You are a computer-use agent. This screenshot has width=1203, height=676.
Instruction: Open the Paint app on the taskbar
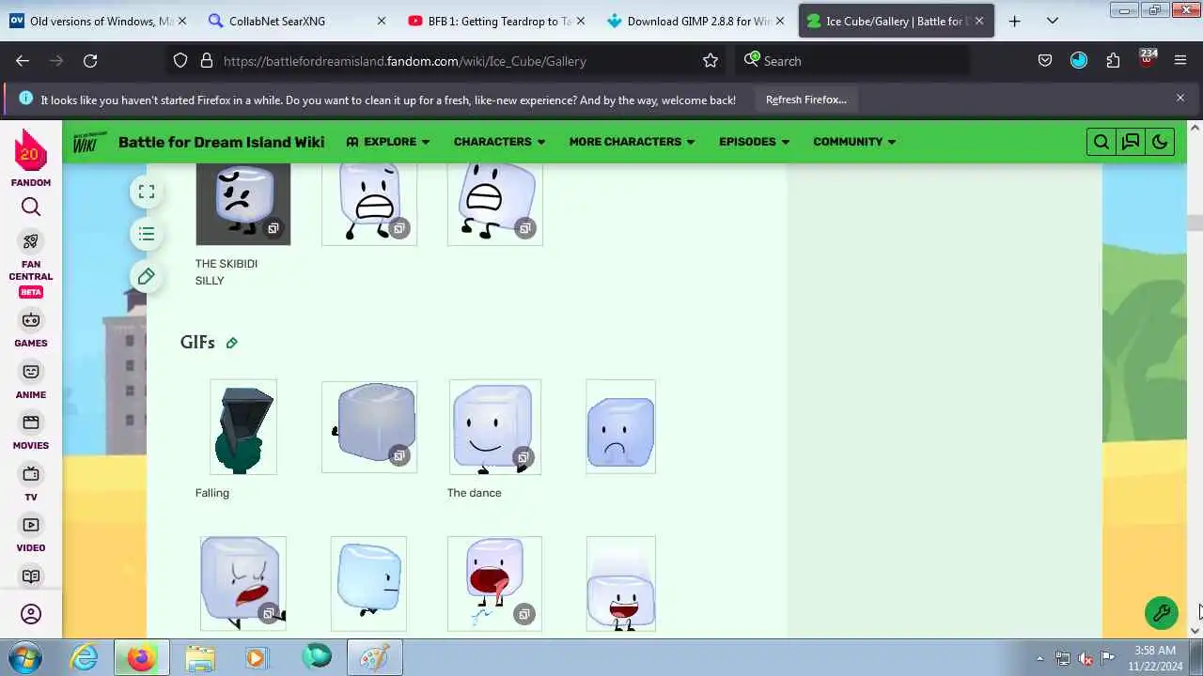coord(374,658)
